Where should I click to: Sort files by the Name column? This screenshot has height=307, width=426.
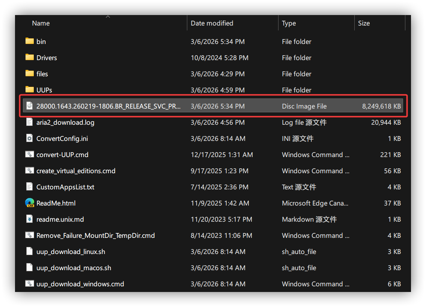(x=41, y=23)
